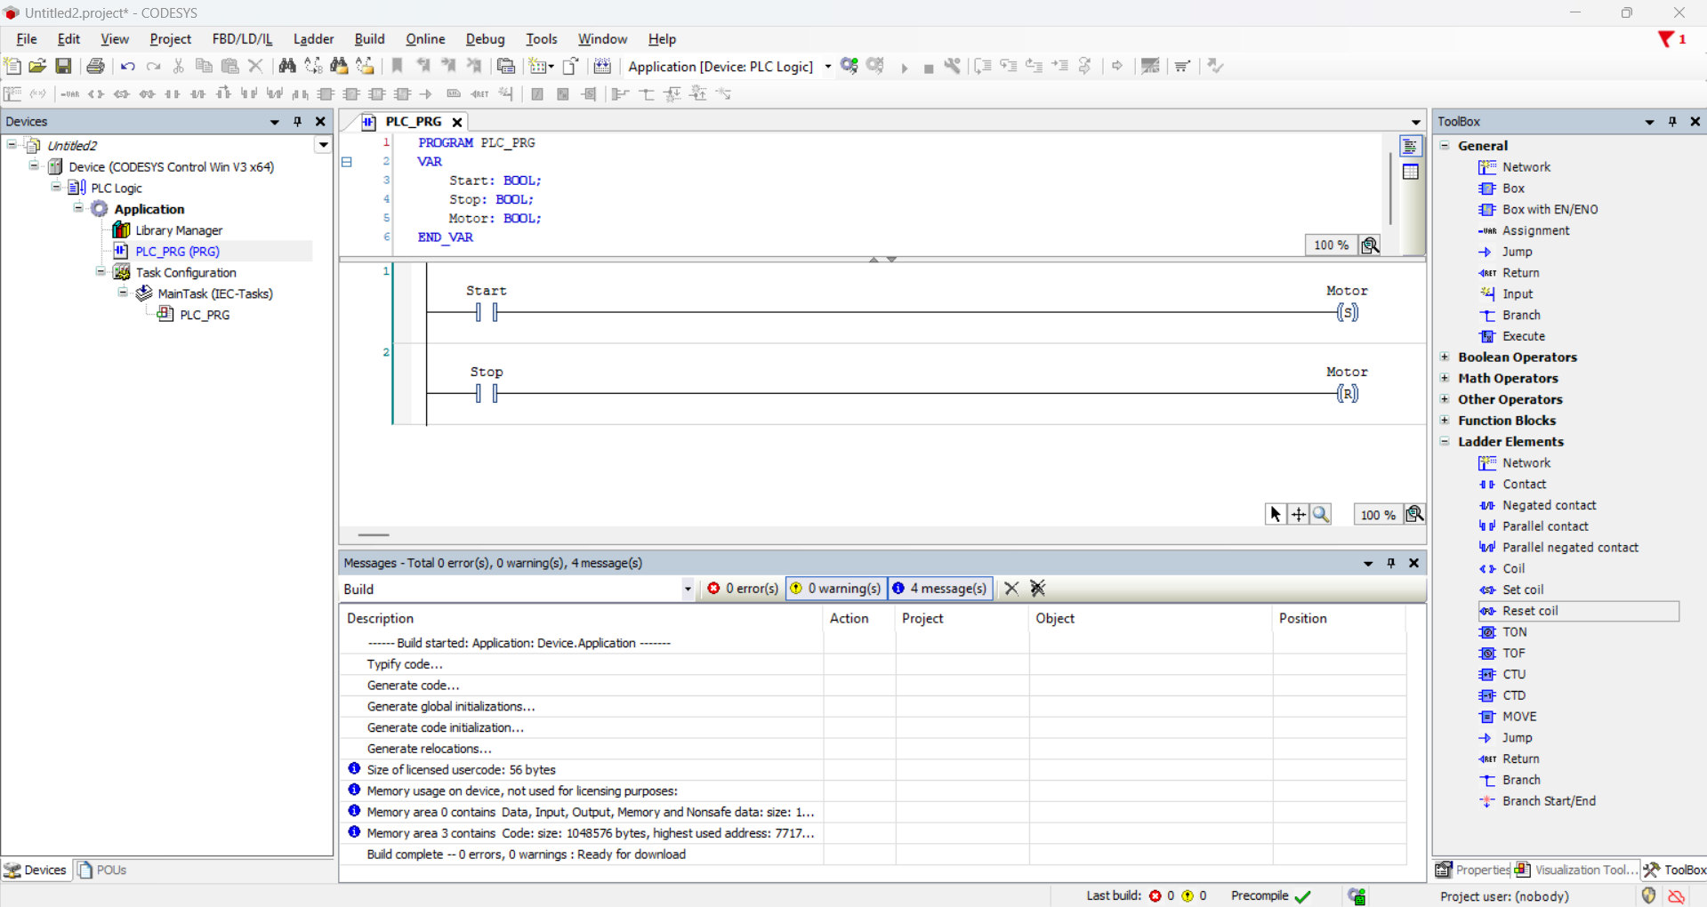Expand the Boolean Operators group
The image size is (1707, 907).
pyautogui.click(x=1445, y=357)
